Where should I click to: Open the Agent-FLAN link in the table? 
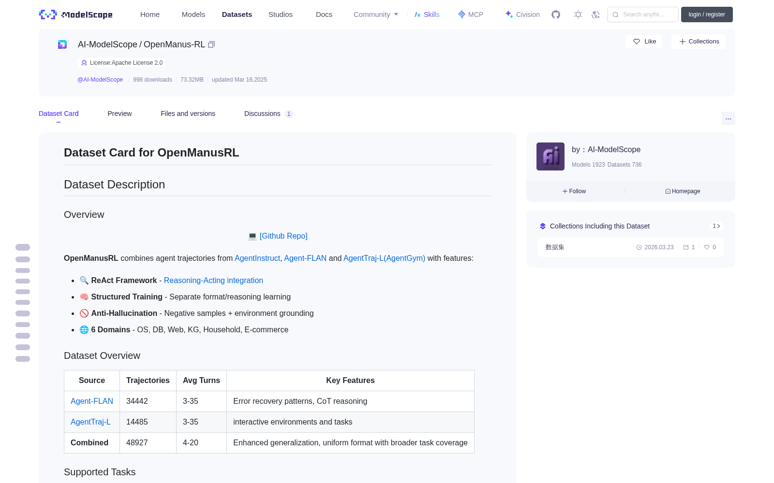point(92,401)
